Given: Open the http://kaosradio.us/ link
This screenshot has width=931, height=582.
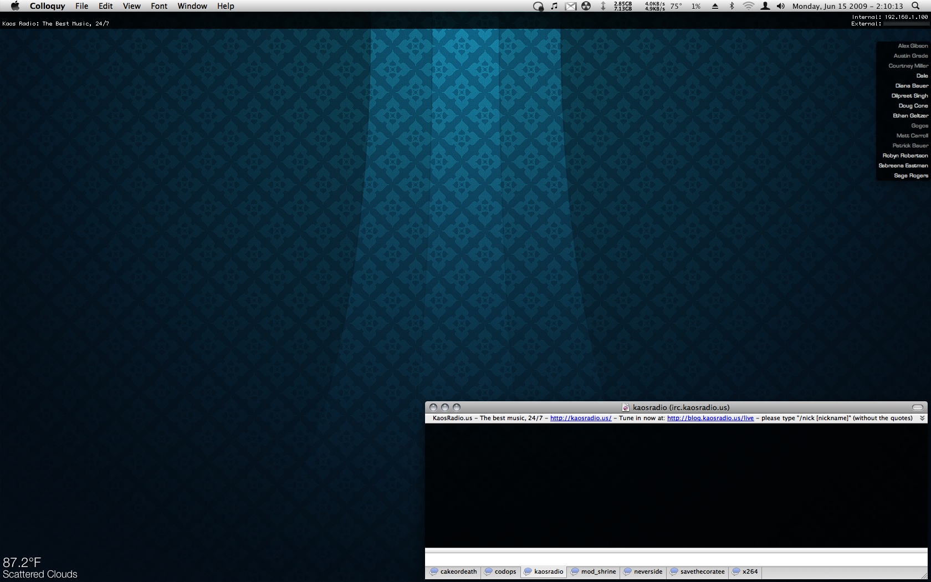Looking at the screenshot, I should click(581, 418).
